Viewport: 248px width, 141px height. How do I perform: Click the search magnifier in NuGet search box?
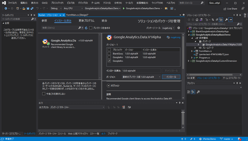[80, 28]
